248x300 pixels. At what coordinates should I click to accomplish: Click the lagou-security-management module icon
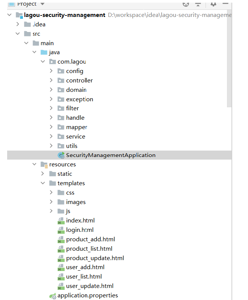[19, 15]
